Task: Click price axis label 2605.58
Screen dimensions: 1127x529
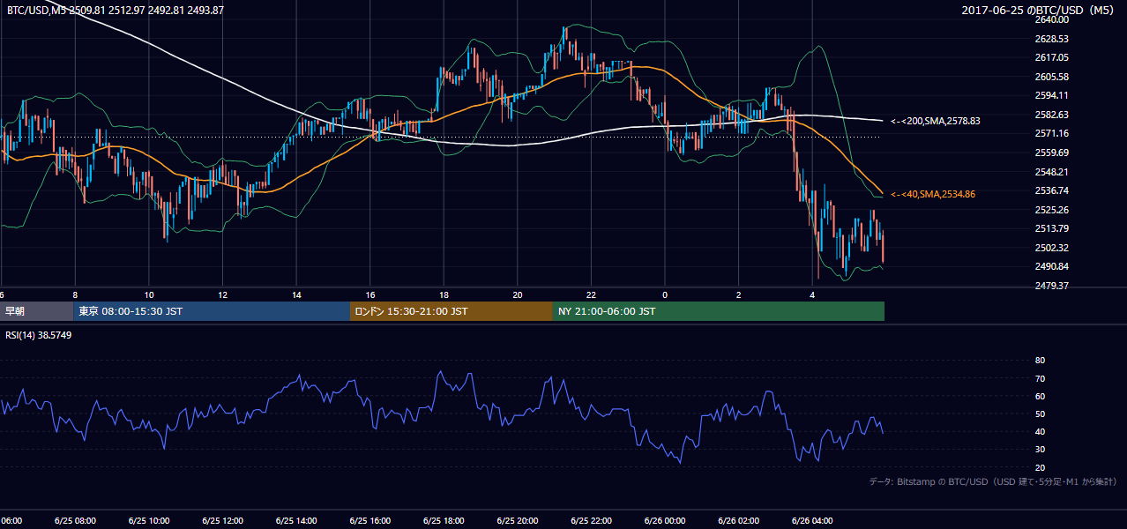Action: [x=1051, y=77]
